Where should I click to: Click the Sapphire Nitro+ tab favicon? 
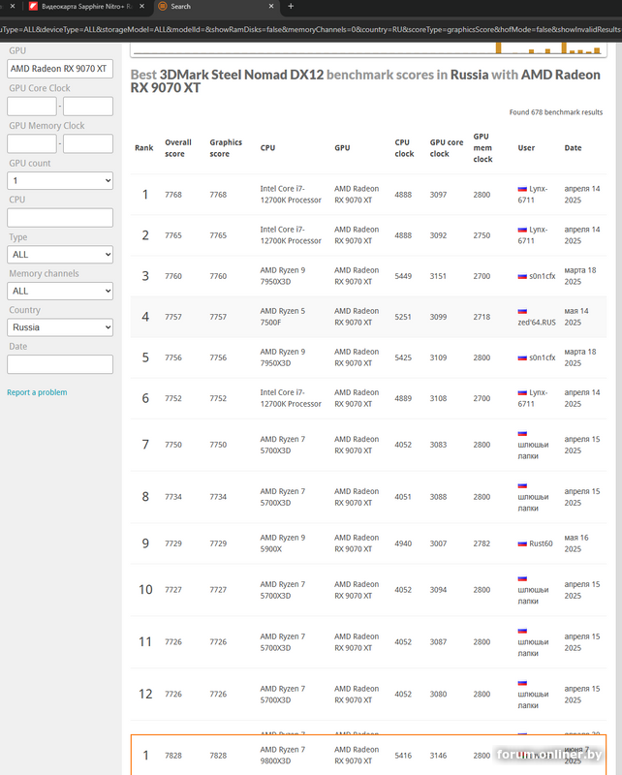pyautogui.click(x=33, y=7)
